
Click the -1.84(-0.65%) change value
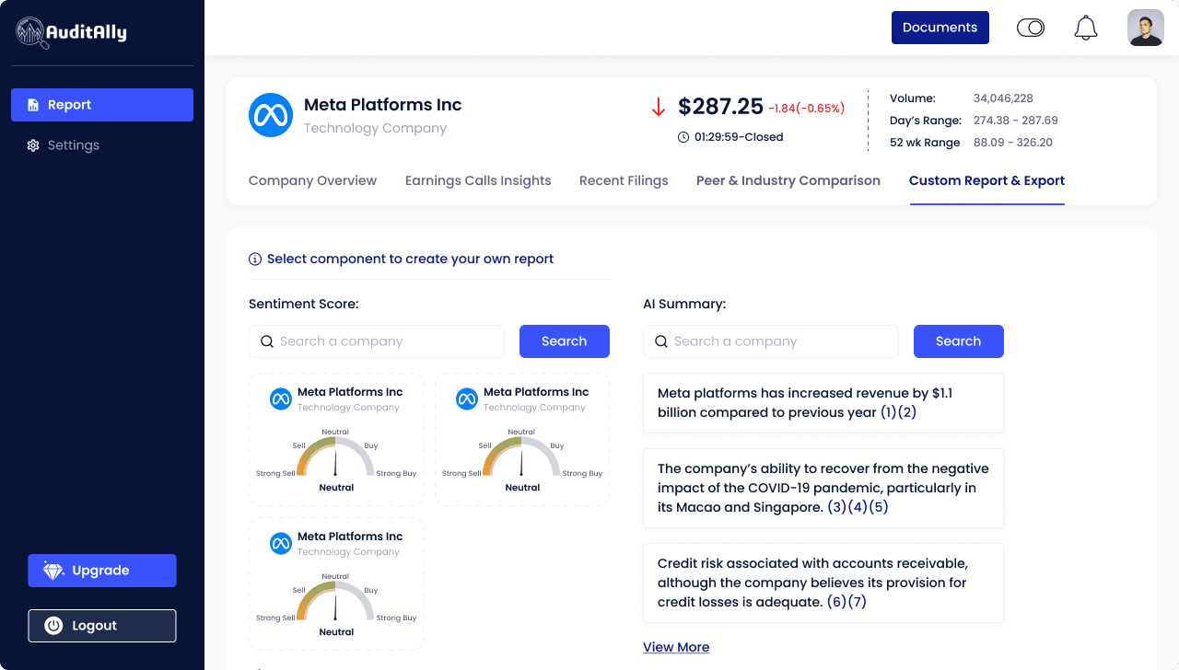pos(806,109)
